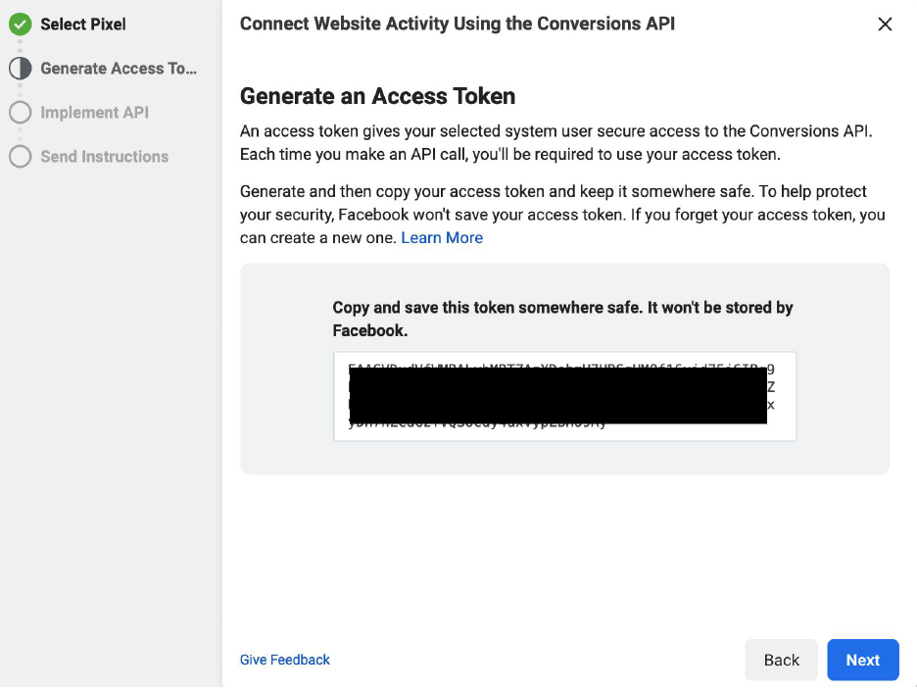Open the Learn More link
The width and height of the screenshot is (917, 692).
442,237
